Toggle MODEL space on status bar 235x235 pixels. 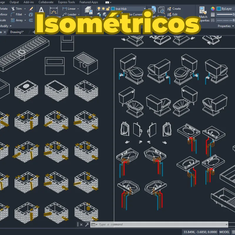(x=225, y=232)
